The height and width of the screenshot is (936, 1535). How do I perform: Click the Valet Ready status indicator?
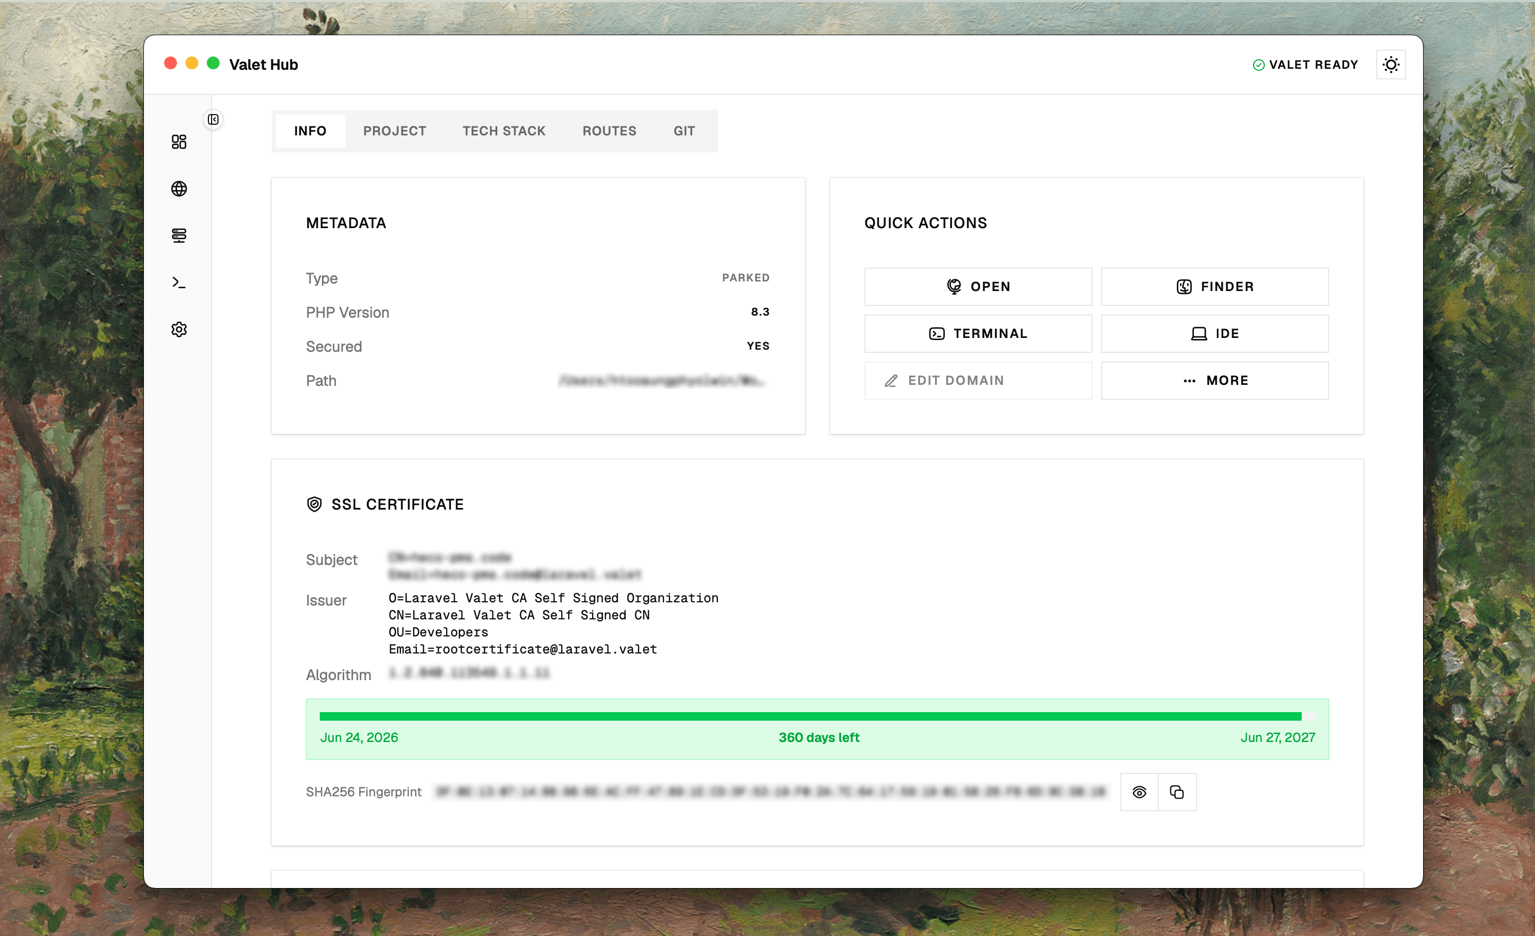pyautogui.click(x=1305, y=65)
